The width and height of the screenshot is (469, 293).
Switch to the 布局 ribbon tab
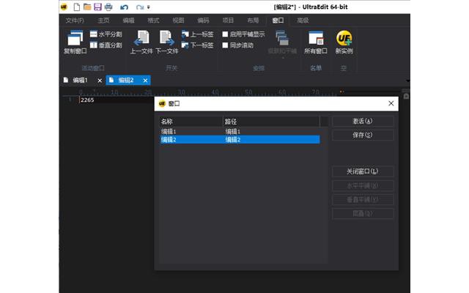(x=253, y=21)
